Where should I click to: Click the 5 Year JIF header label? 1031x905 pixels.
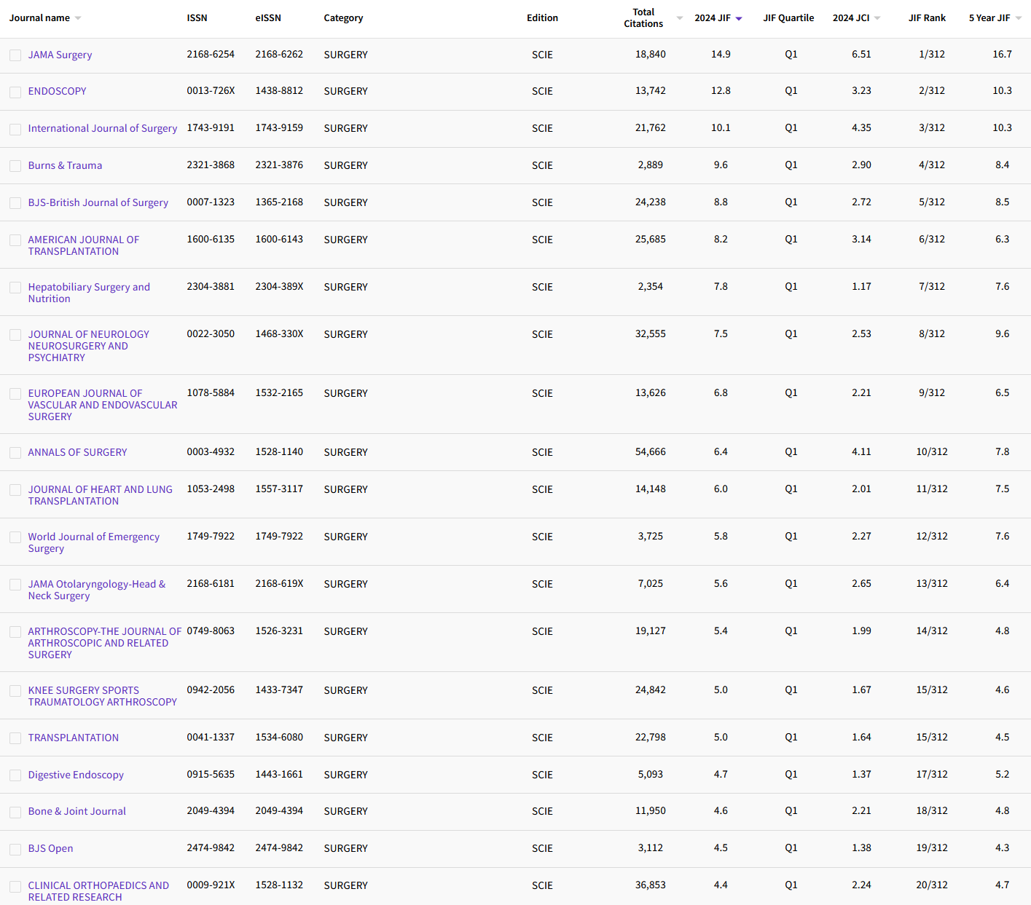[989, 17]
